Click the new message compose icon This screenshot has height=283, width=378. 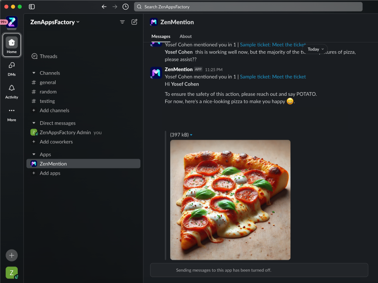pyautogui.click(x=134, y=22)
